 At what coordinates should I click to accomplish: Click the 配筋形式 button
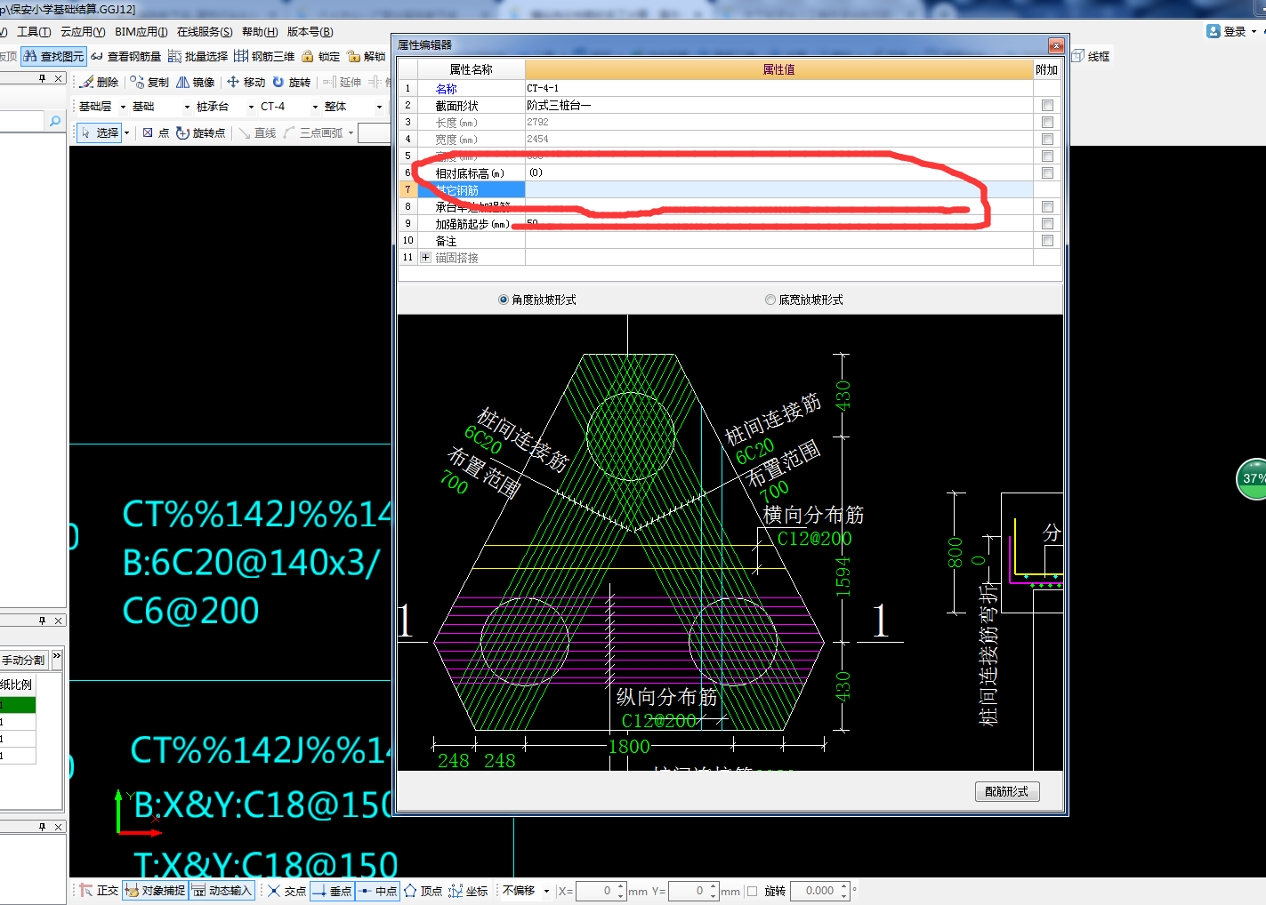click(1006, 791)
